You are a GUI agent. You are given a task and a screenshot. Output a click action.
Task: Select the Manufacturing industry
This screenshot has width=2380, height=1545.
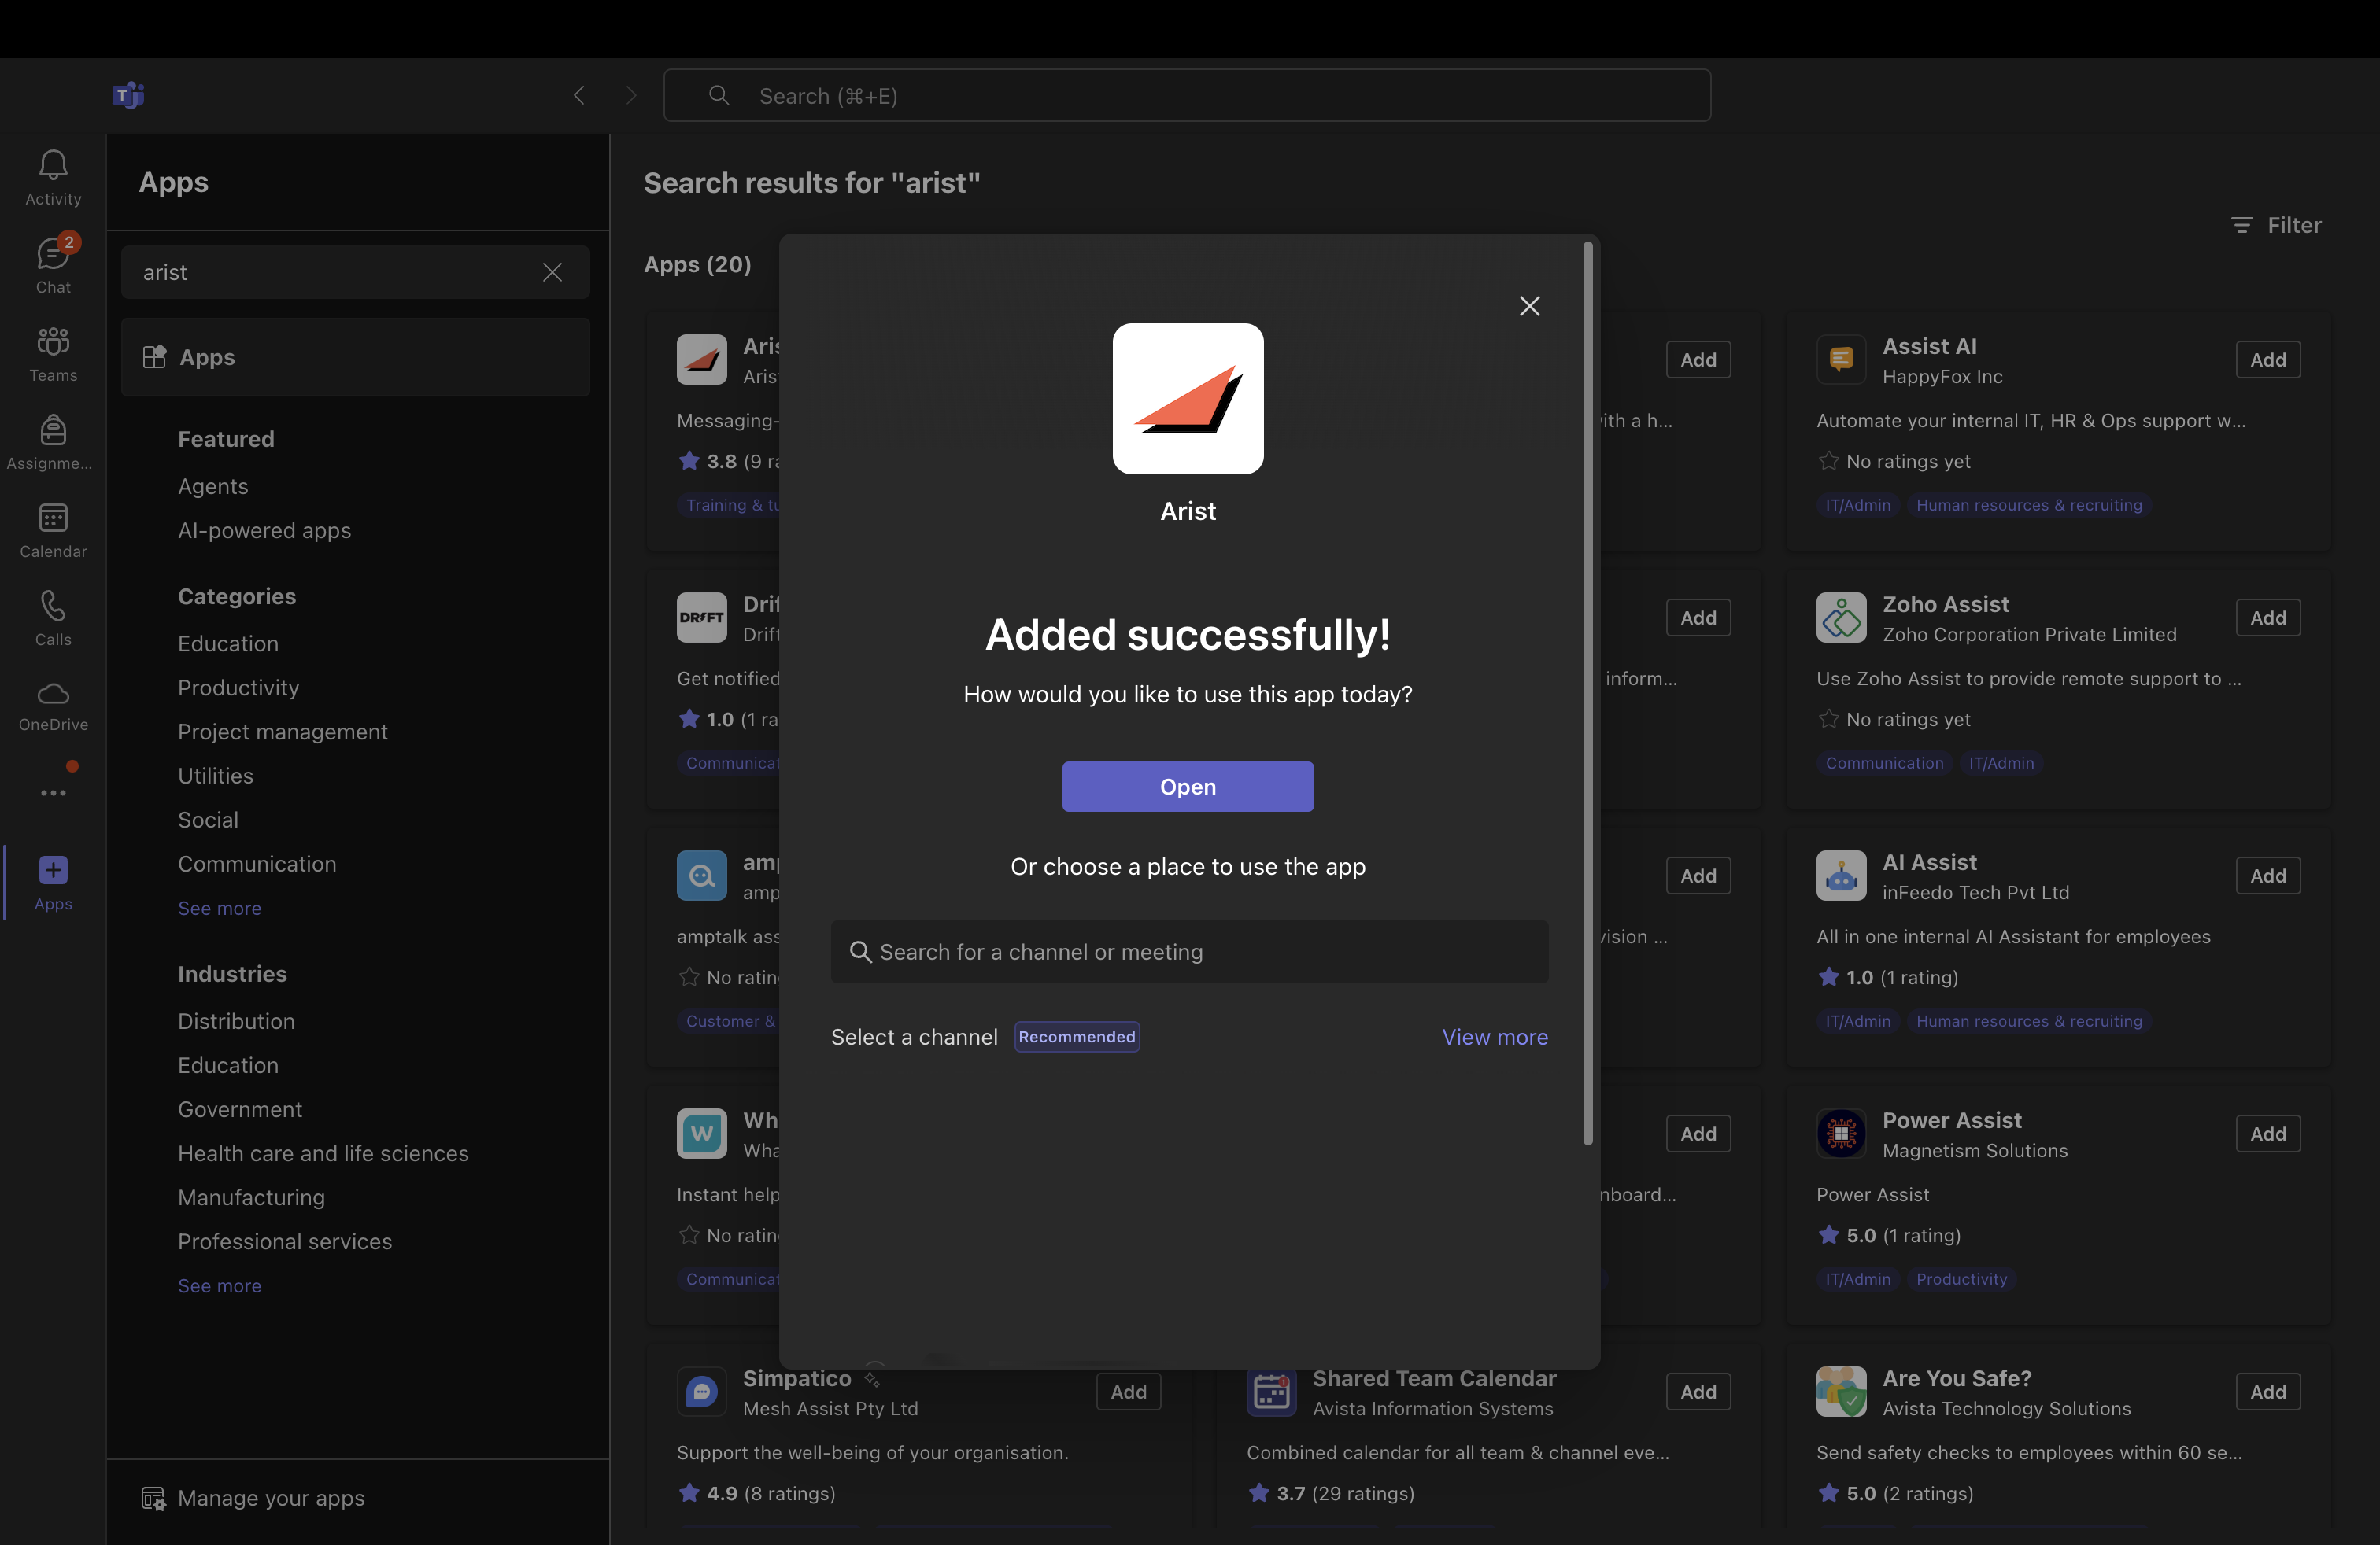tap(251, 1197)
